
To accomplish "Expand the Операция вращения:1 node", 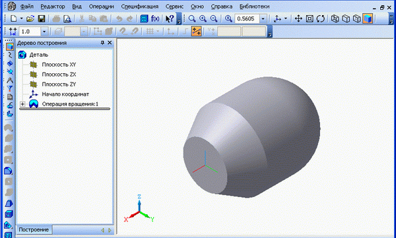I will click(22, 104).
